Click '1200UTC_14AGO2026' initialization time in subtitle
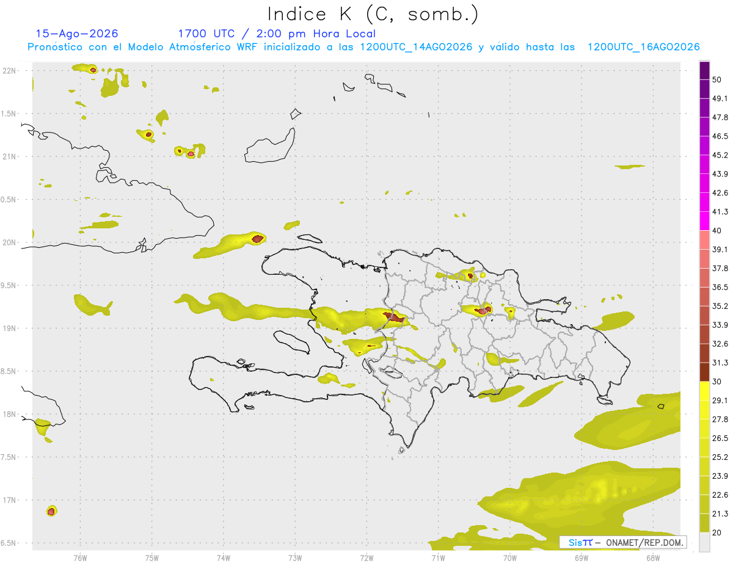 pyautogui.click(x=416, y=47)
